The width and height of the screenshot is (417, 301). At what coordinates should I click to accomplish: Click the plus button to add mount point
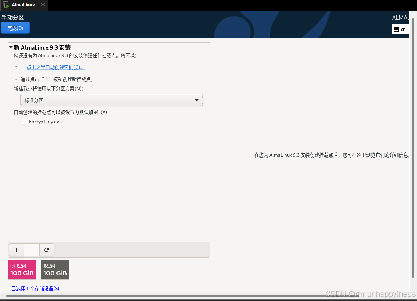pyautogui.click(x=17, y=250)
